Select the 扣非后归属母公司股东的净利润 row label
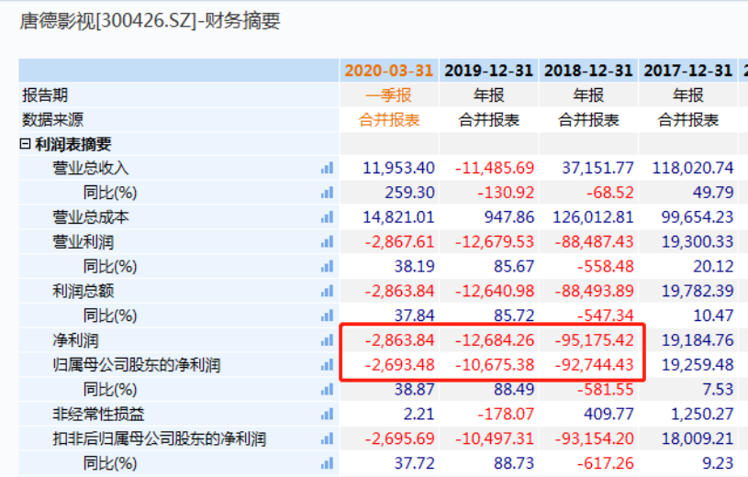This screenshot has height=477, width=748. click(x=160, y=438)
